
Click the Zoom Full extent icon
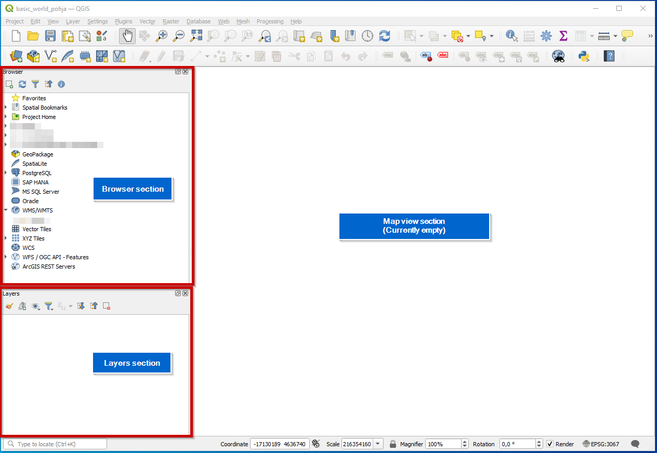[196, 36]
